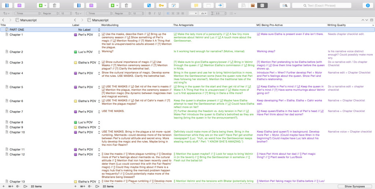Toggle Bold formatting
This screenshot has height=189, width=375.
pyautogui.click(x=150, y=14)
